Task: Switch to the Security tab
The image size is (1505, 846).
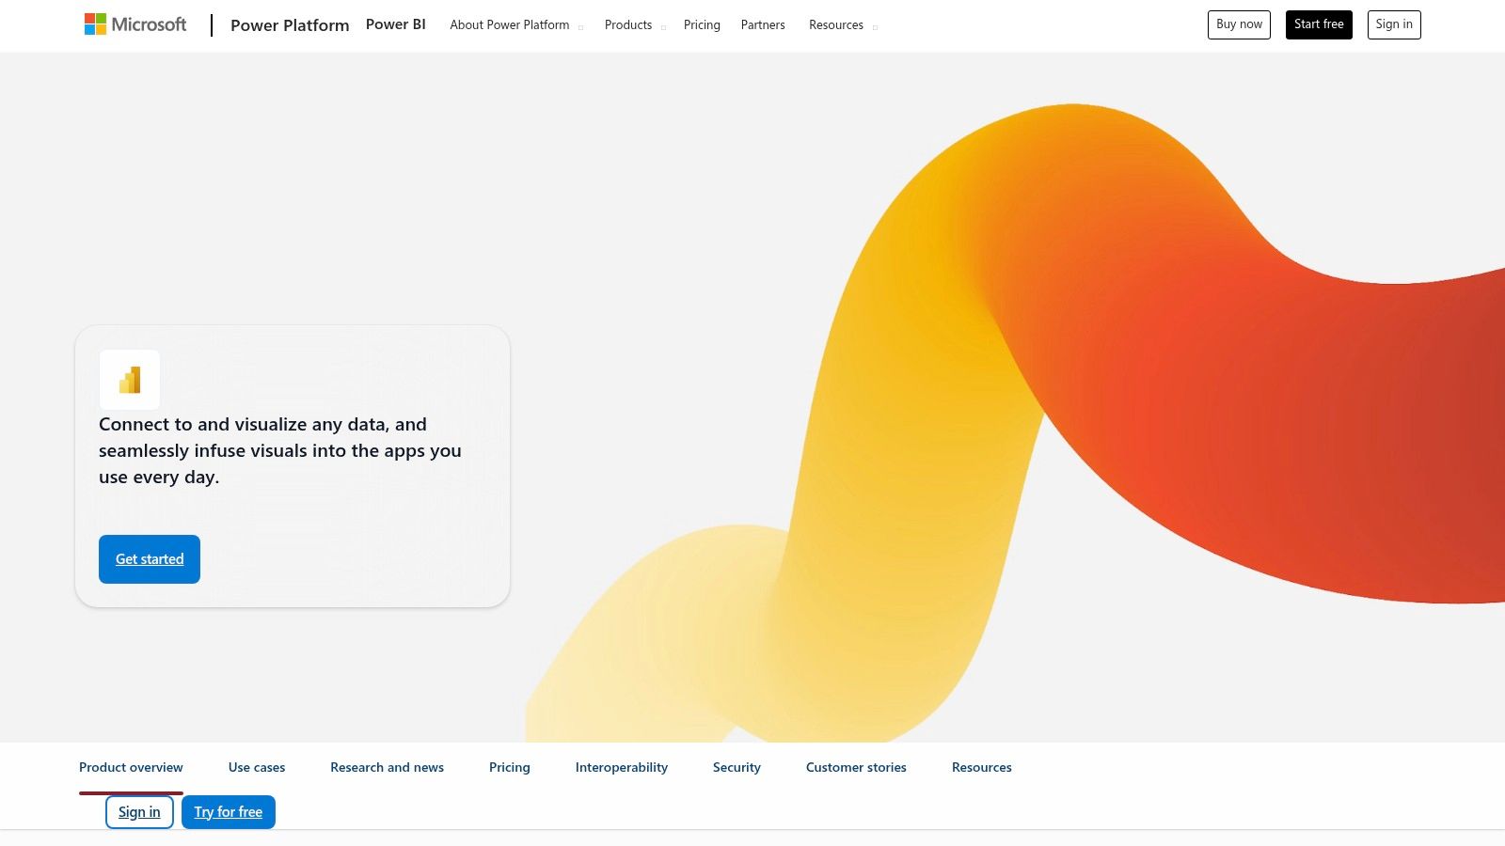Action: [736, 767]
